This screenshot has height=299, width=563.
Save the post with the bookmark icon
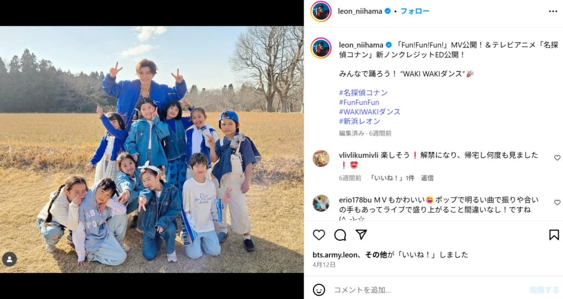554,235
